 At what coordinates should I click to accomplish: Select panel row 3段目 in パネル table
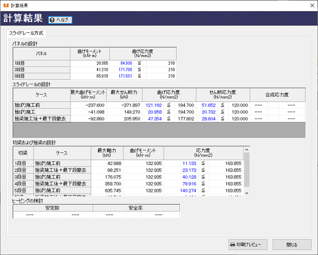tap(41, 76)
